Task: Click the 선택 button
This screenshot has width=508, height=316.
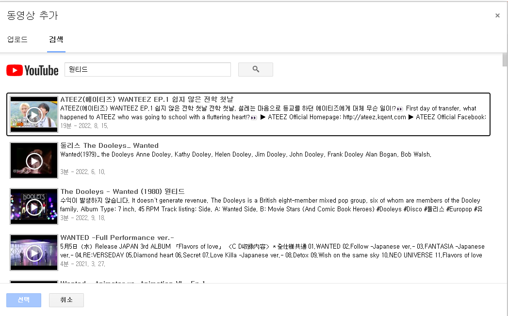Action: [x=24, y=300]
